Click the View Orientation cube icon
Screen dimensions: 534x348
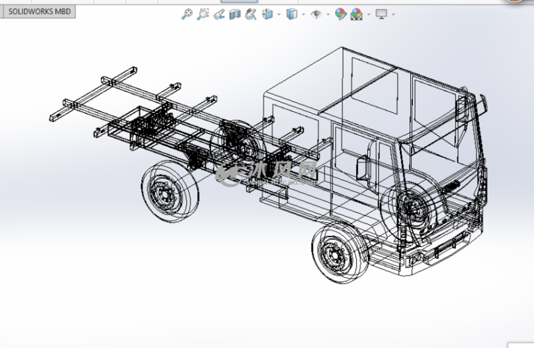point(268,14)
